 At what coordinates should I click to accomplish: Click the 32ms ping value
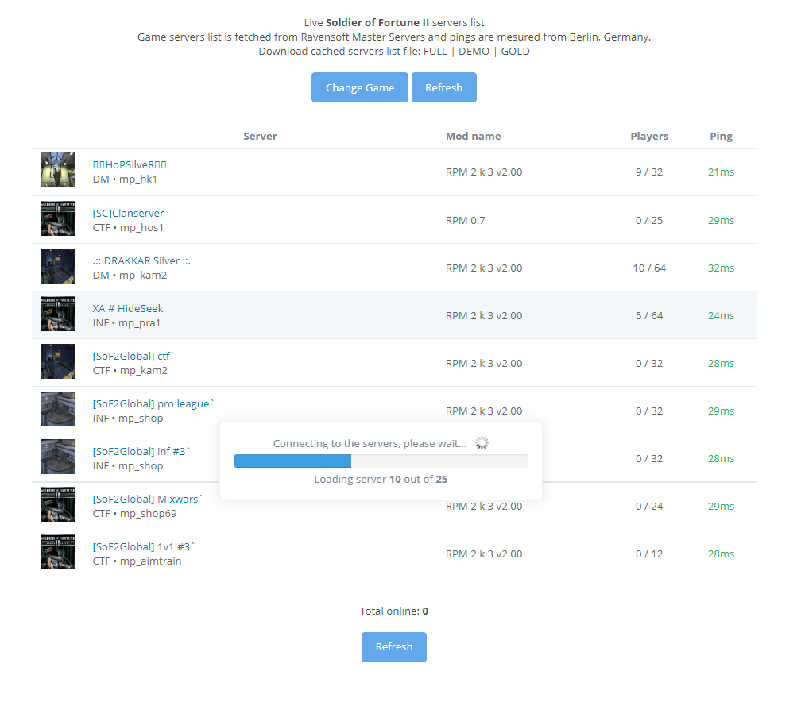(x=721, y=268)
